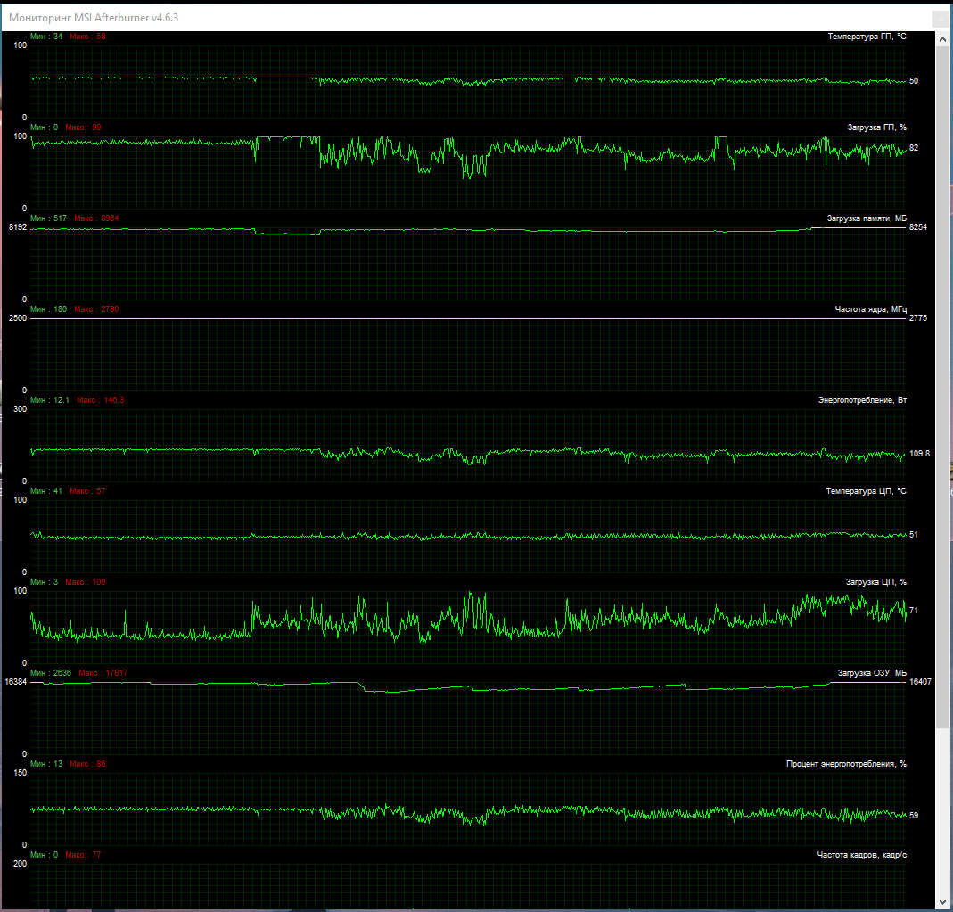The image size is (953, 912).
Task: Click the 'Мин : 2636' RAM usage value
Action: click(51, 673)
